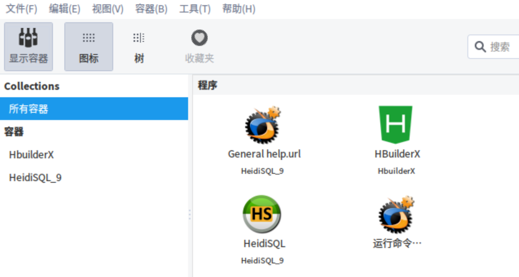
Task: Open the 编辑(E) menu
Action: (65, 9)
